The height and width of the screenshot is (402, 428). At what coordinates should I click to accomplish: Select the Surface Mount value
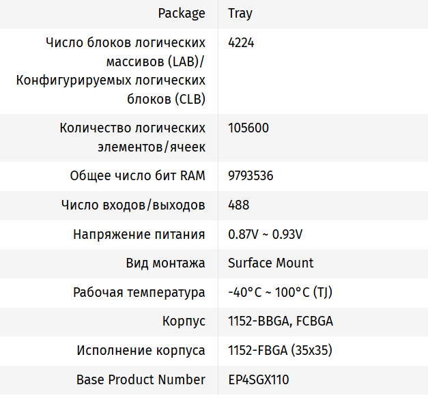[x=270, y=263]
